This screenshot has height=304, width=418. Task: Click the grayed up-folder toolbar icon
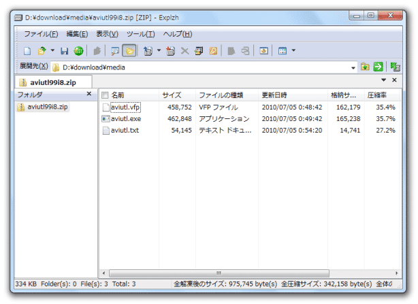(x=97, y=50)
